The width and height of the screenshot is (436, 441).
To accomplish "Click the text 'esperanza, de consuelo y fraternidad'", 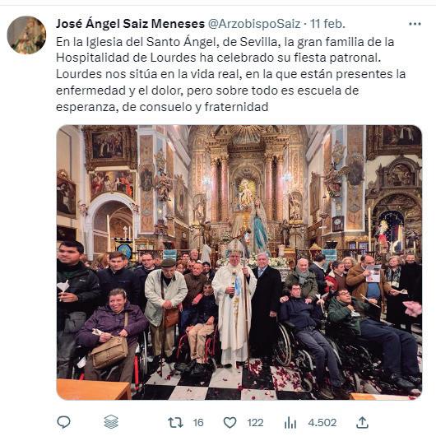I will 162,107.
